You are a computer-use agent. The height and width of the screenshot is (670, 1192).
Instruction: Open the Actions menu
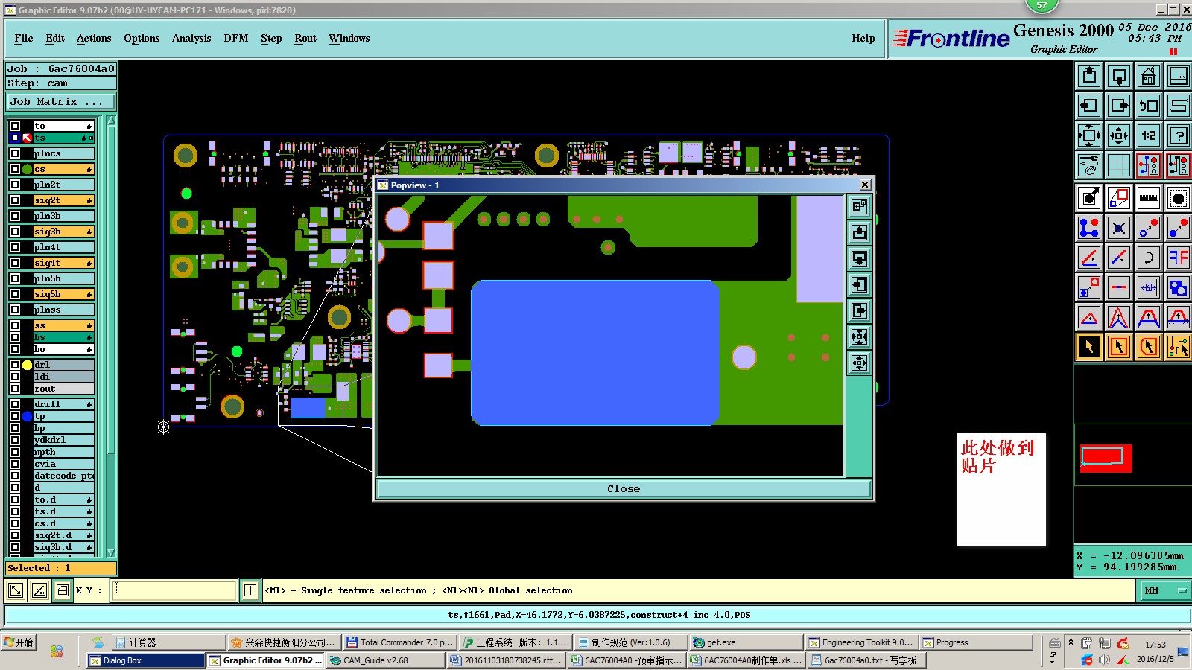pos(94,38)
